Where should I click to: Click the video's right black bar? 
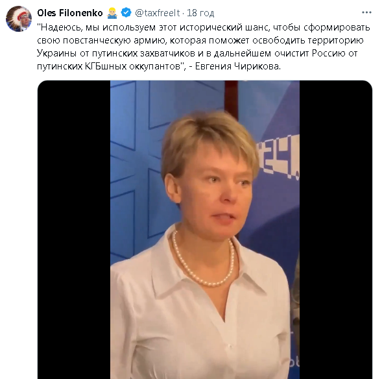click(336, 230)
